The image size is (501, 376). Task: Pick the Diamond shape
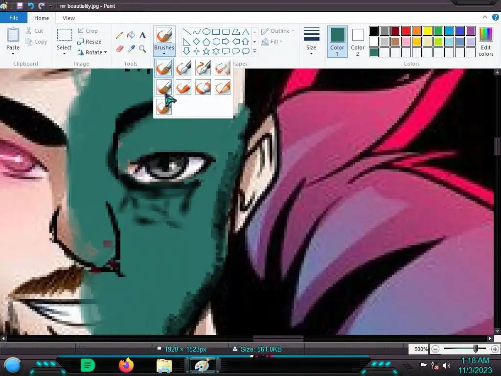(197, 41)
